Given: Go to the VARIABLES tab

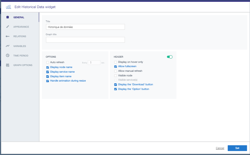Looking at the screenshot, I should click(x=20, y=46).
